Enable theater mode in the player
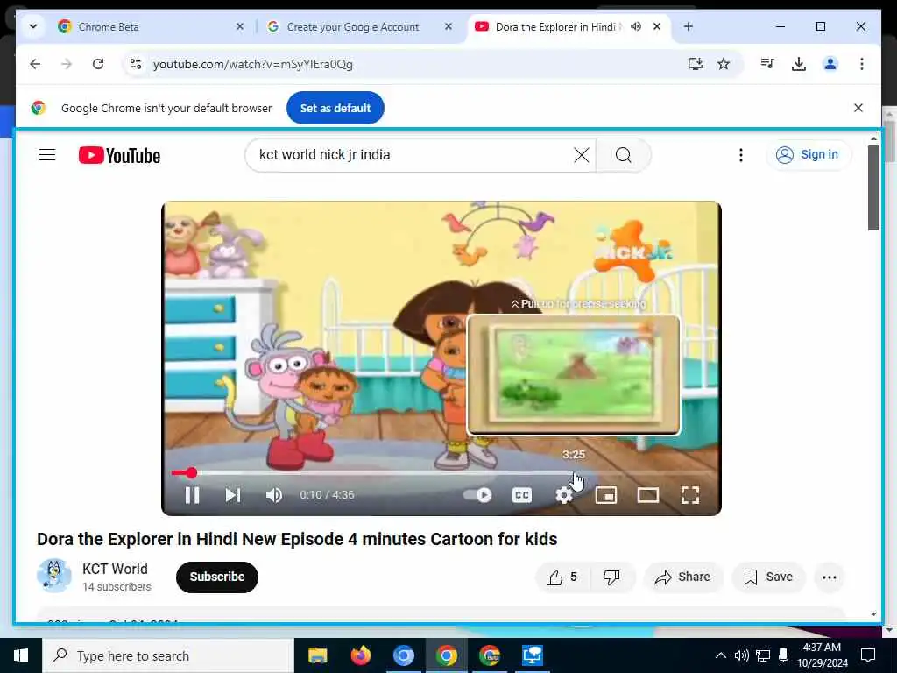This screenshot has height=673, width=897. click(x=648, y=495)
